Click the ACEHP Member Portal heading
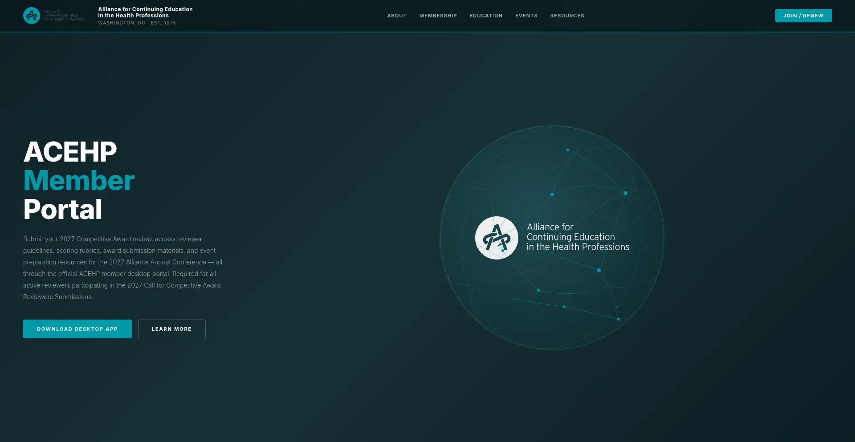The height and width of the screenshot is (442, 855). pyautogui.click(x=79, y=180)
